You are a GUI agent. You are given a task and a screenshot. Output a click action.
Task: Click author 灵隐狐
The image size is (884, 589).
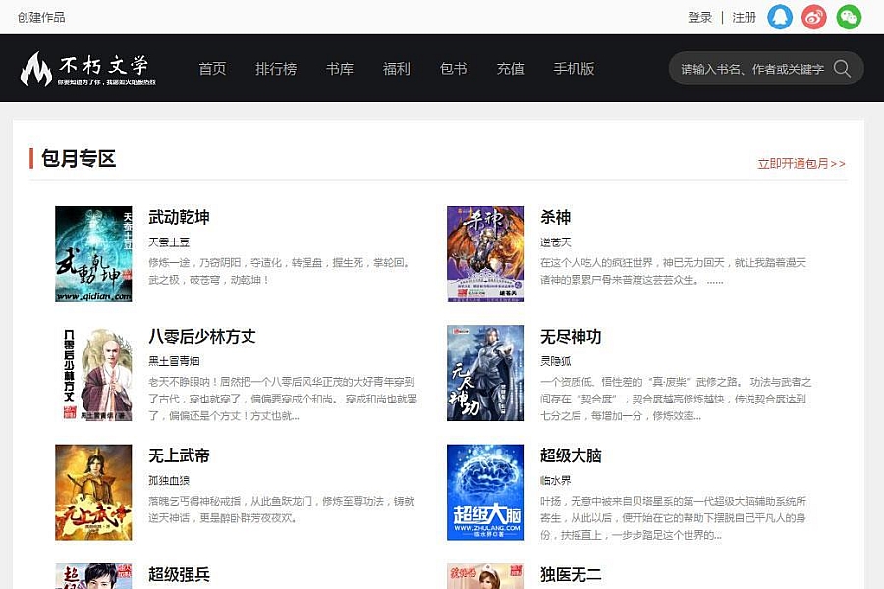coord(556,361)
